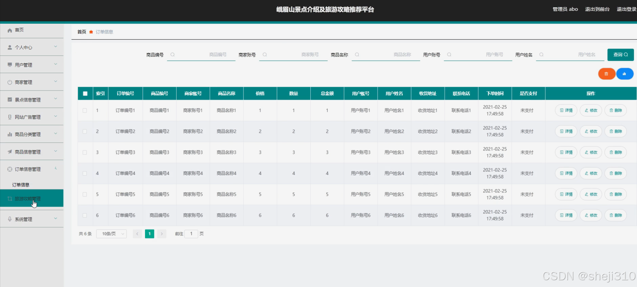The width and height of the screenshot is (637, 287).
Task: Click the 首页 breadcrumb link
Action: 82,32
